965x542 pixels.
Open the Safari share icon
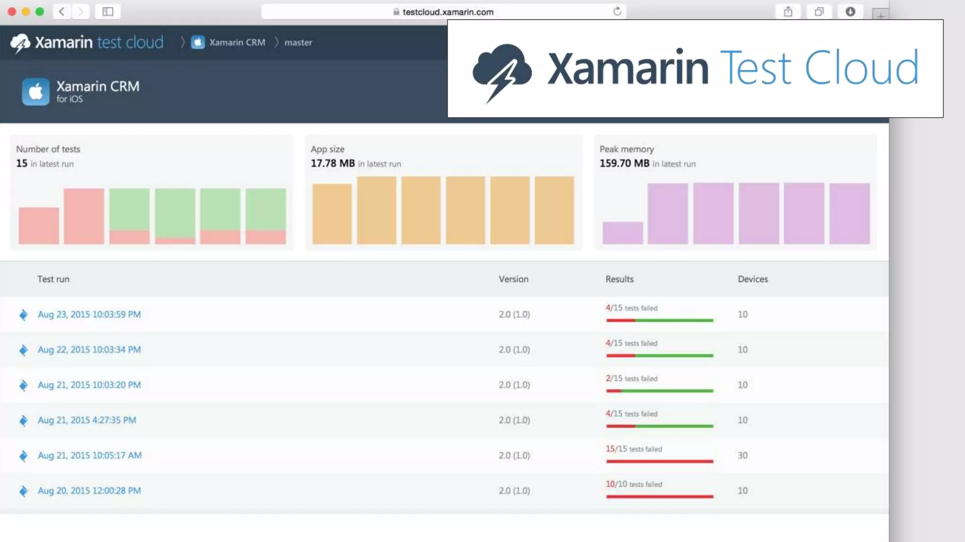[x=788, y=11]
